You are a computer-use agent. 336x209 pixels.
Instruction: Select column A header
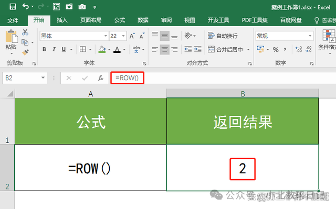pos(91,94)
